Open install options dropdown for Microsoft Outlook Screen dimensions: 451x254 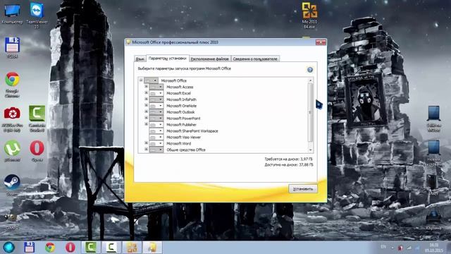click(156, 112)
